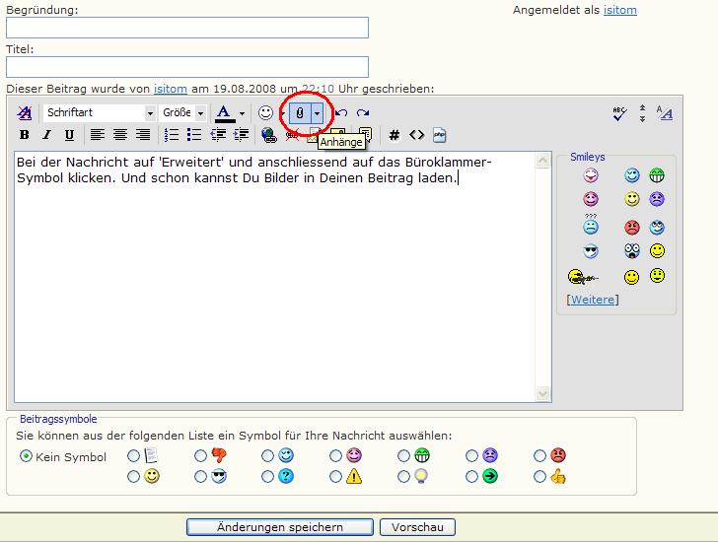Wrap selection in # CODE tags

(394, 135)
